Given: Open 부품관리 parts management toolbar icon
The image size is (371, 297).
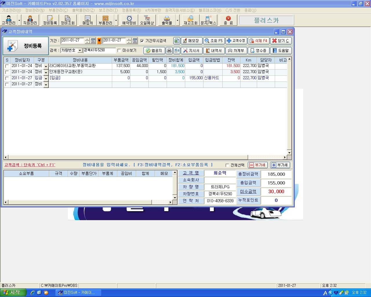Looking at the screenshot, I should click(105, 20).
